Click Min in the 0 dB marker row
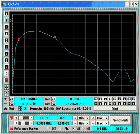This screenshot has width=140, height=134. click(x=81, y=118)
